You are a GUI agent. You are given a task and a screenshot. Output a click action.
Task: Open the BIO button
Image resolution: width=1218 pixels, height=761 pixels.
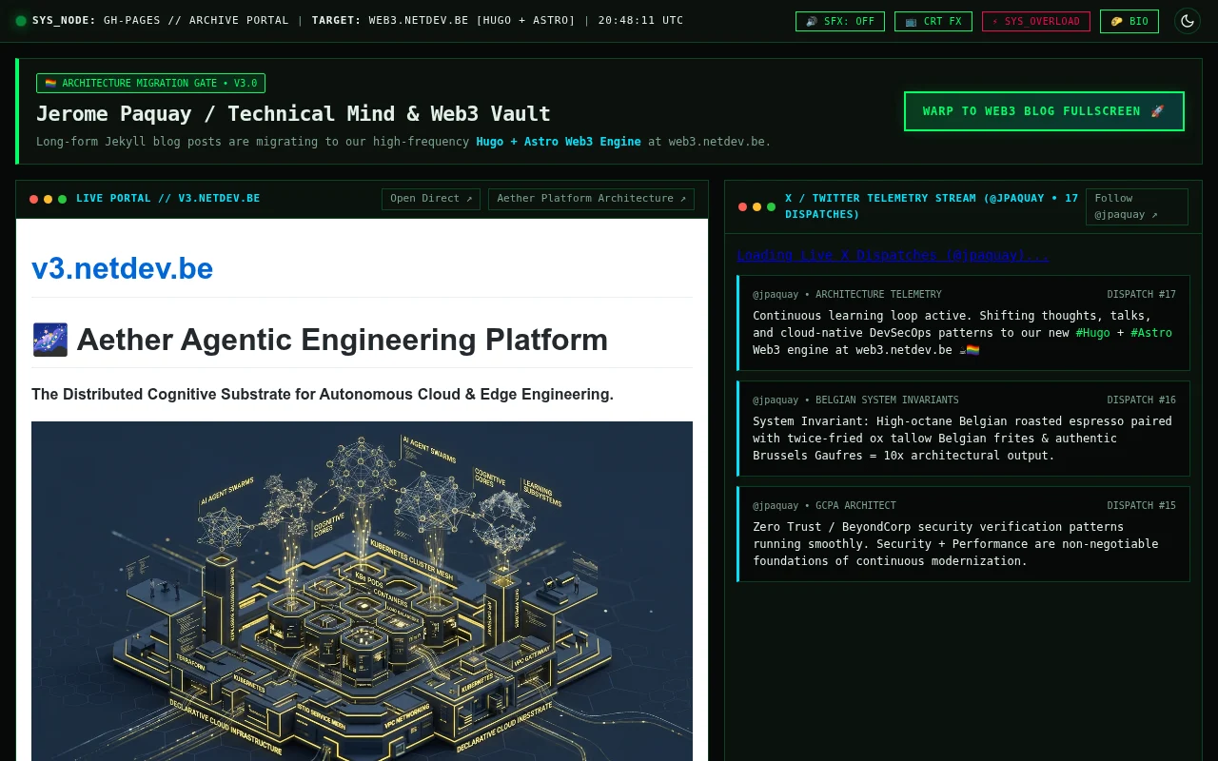[x=1130, y=21]
